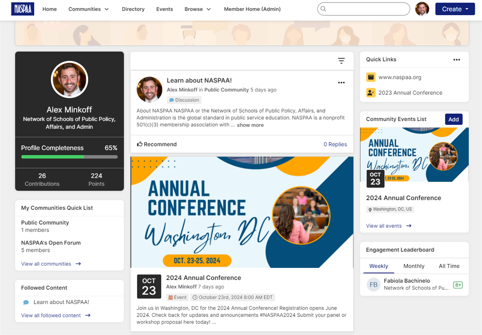The width and height of the screenshot is (482, 335).
Task: Click Learn about NASPAA! in Followed Content
Action: pos(61,302)
